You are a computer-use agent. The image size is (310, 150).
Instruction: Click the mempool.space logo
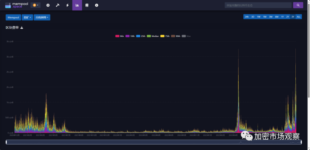coord(17,5)
